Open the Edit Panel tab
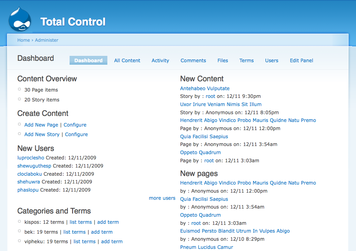Screen dimensions: 356x251 pos(301,60)
